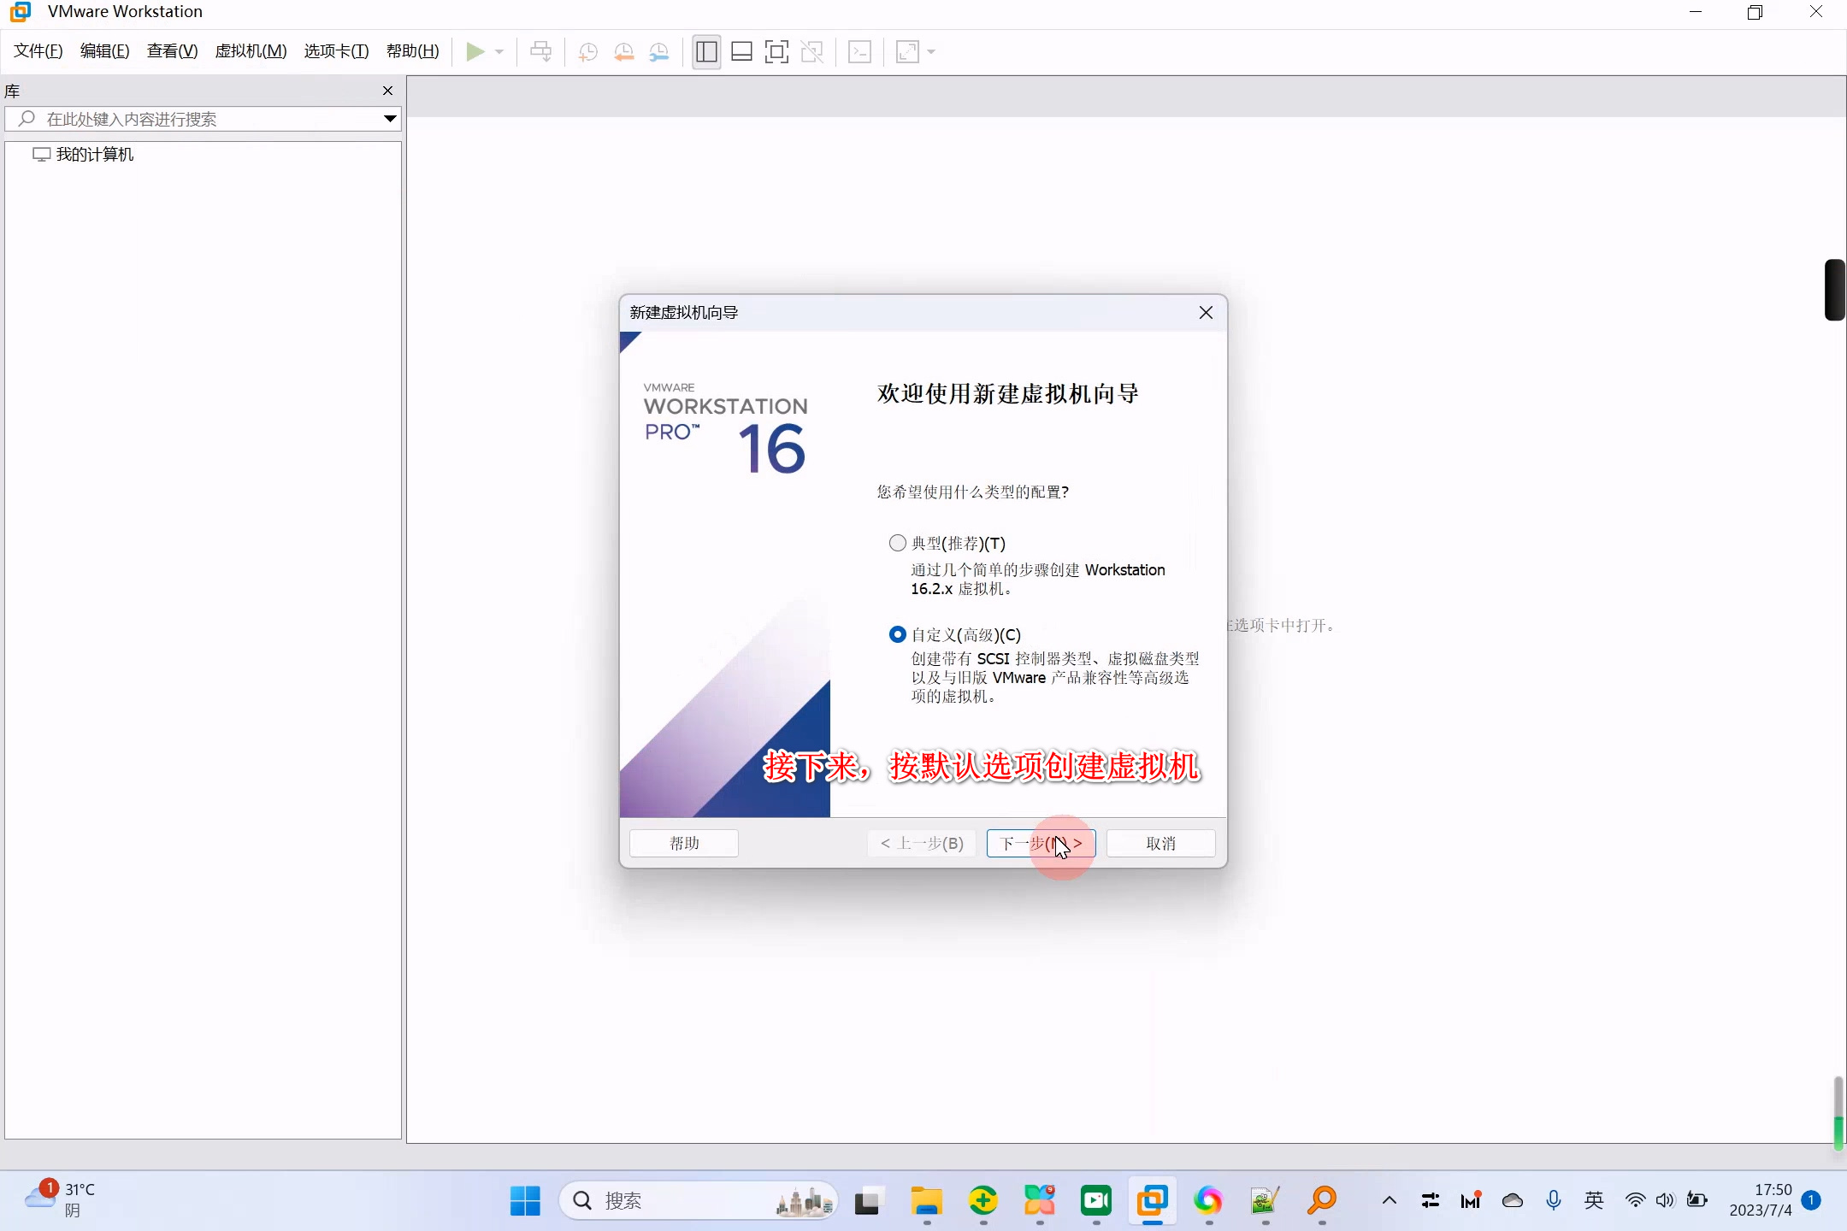Power on the virtual machine (green play icon)
The image size is (1847, 1231).
coord(475,51)
